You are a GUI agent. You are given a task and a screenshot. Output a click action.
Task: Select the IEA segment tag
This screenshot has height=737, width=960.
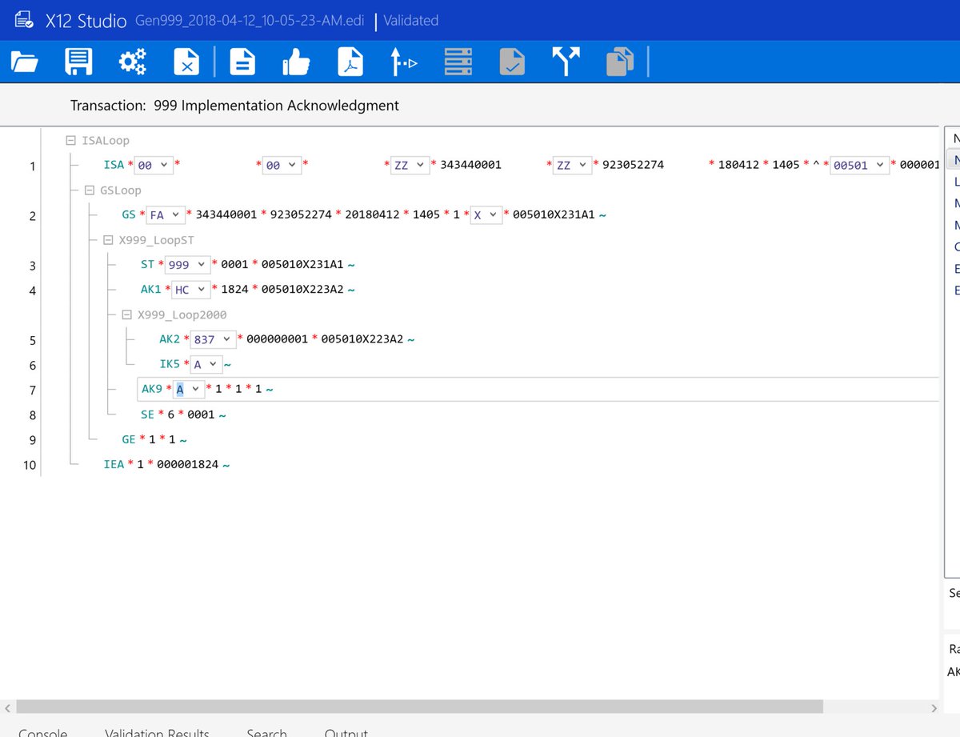pyautogui.click(x=114, y=464)
